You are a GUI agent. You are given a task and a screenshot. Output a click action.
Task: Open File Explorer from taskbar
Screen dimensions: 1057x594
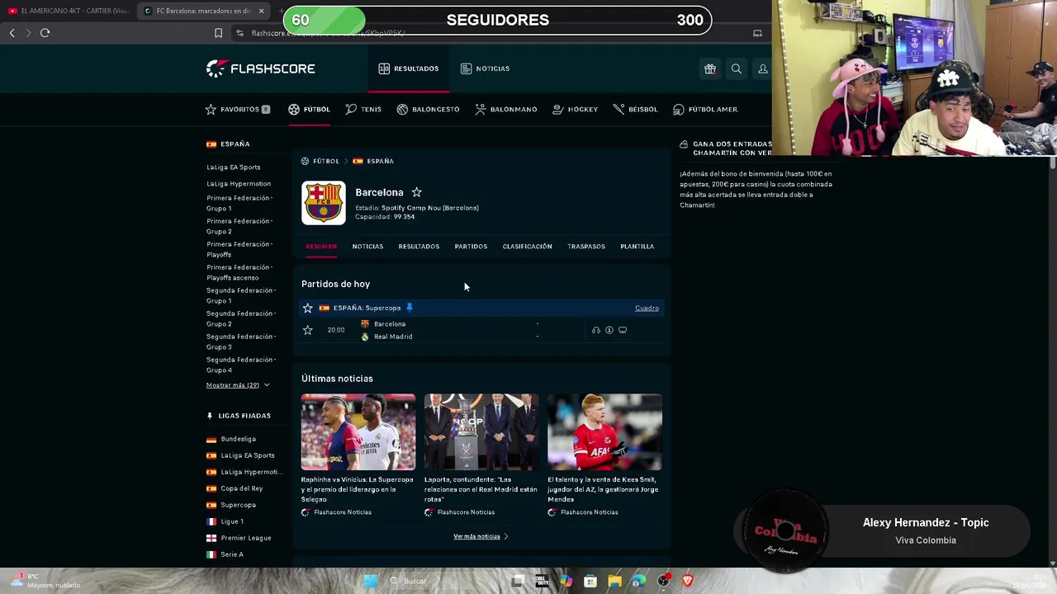[x=614, y=581]
